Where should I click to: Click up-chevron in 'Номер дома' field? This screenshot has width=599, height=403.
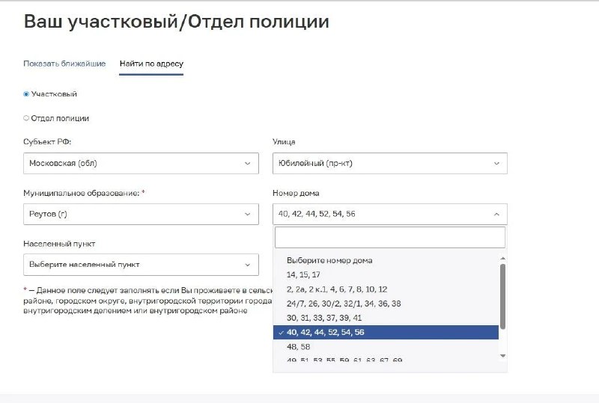[496, 214]
